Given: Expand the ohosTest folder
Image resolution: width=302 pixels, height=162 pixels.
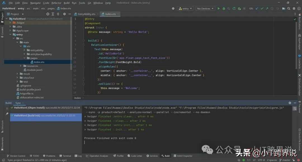Looking at the screenshot, I should click(x=17, y=78).
